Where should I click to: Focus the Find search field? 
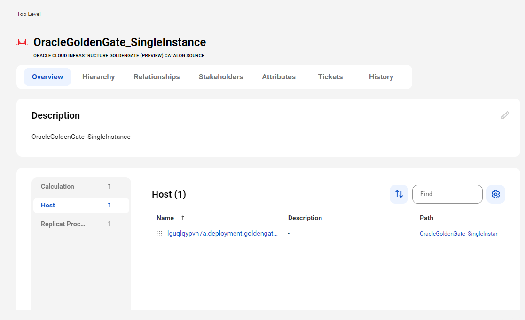point(447,194)
